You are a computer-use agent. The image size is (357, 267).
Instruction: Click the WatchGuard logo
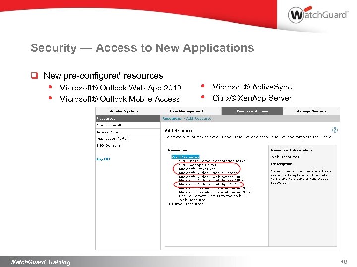[x=318, y=15]
